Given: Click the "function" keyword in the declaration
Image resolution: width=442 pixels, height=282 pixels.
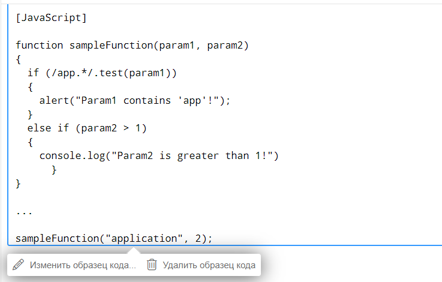Looking at the screenshot, I should pyautogui.click(x=40, y=46).
